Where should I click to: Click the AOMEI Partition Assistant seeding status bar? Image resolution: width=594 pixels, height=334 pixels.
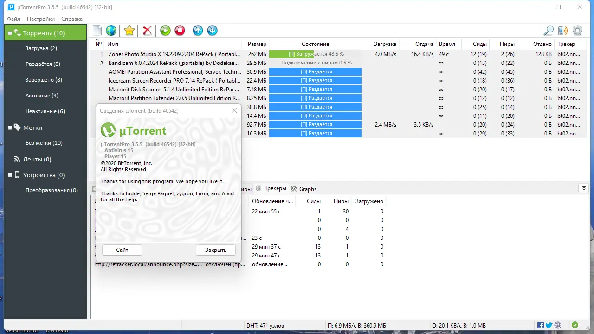point(315,72)
